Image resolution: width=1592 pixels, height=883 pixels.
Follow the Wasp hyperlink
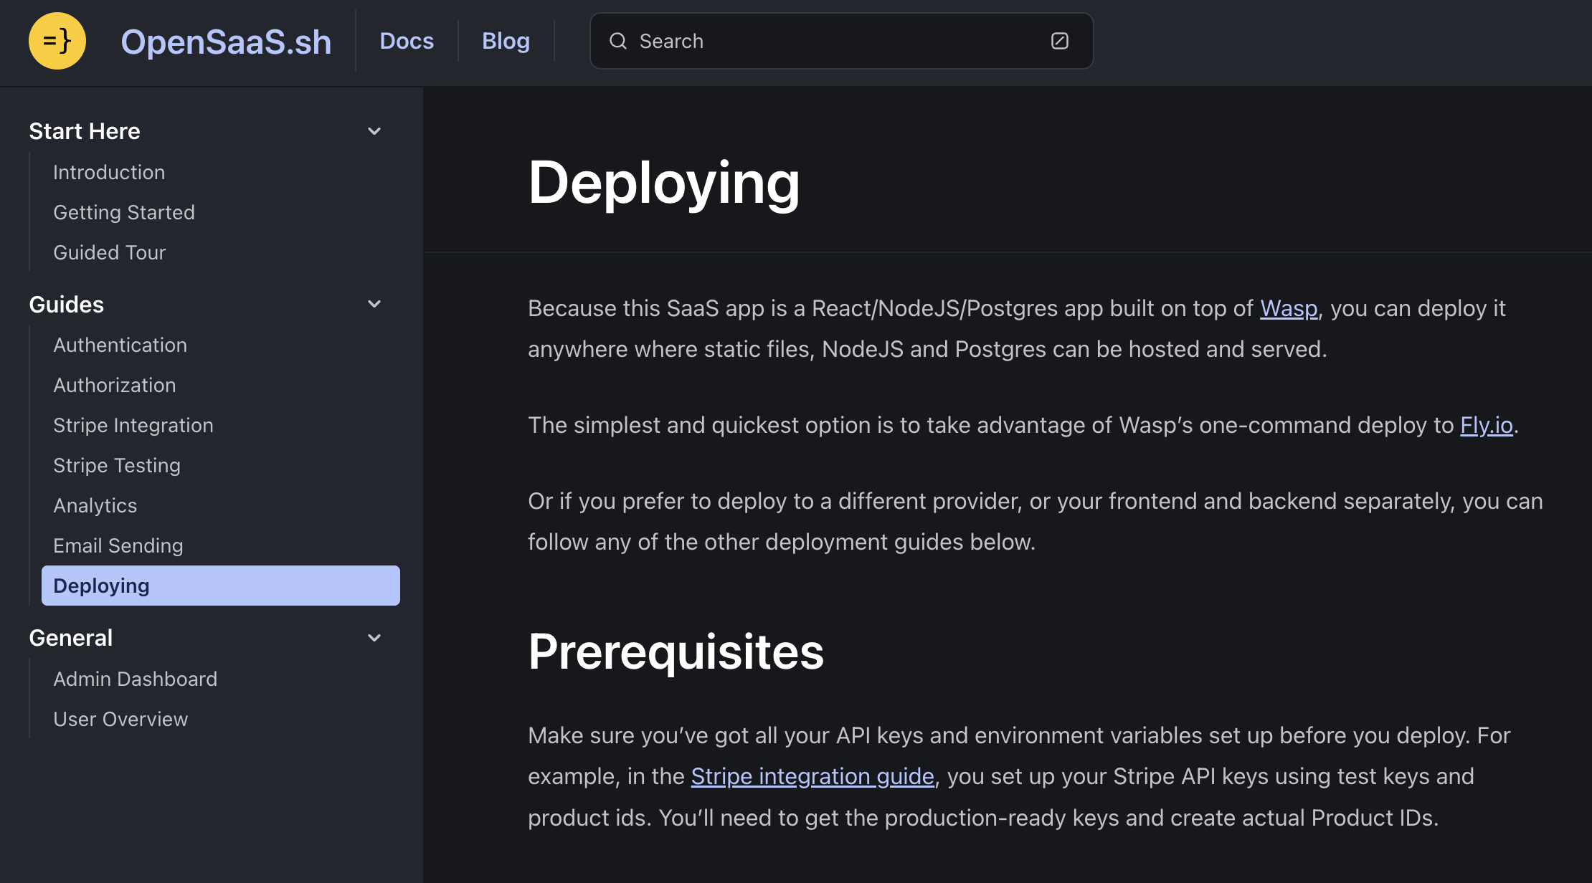pos(1289,308)
